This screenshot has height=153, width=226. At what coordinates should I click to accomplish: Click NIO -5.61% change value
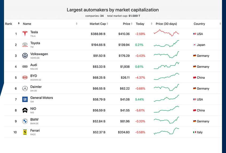tap(140, 110)
